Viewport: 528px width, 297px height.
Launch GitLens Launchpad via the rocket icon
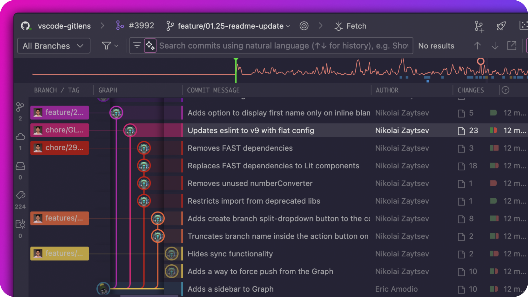(501, 26)
